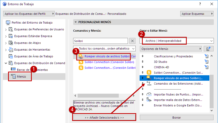The height and width of the screenshot is (123, 218).
Task: Clear the Solibri search field with X
Action: coord(132,41)
